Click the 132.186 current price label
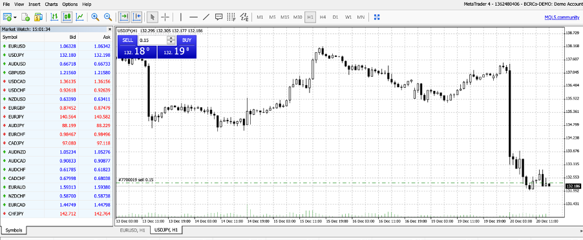 pos(573,186)
